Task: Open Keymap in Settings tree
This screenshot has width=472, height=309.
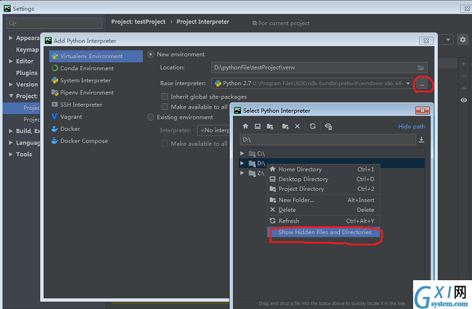Action: [x=28, y=50]
